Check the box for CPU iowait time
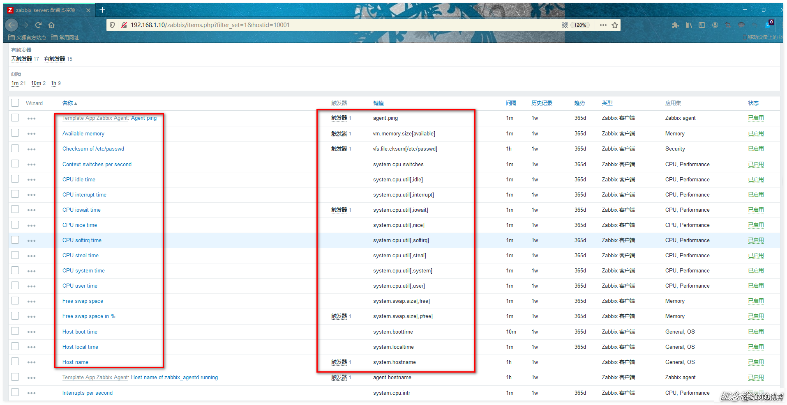Viewport: 787px width, 405px height. point(15,209)
